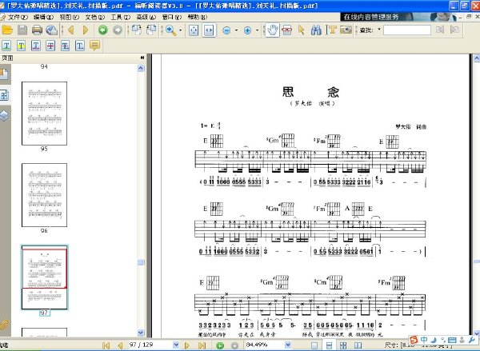Open the 帮助 menu

(198, 18)
